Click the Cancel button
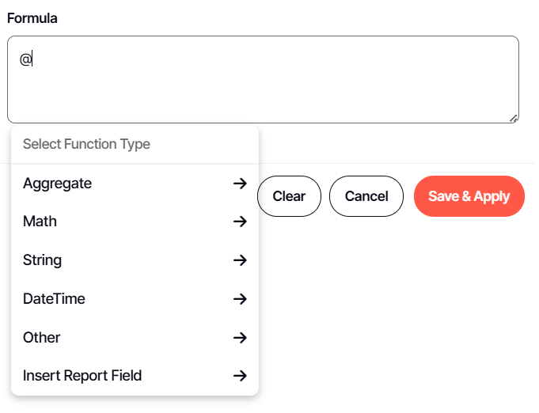Image resolution: width=539 pixels, height=413 pixels. click(x=366, y=196)
